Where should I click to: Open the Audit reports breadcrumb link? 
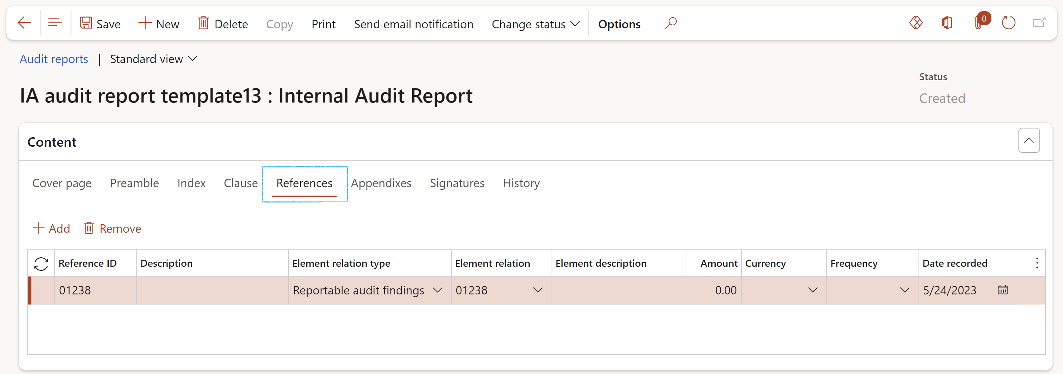(x=54, y=59)
